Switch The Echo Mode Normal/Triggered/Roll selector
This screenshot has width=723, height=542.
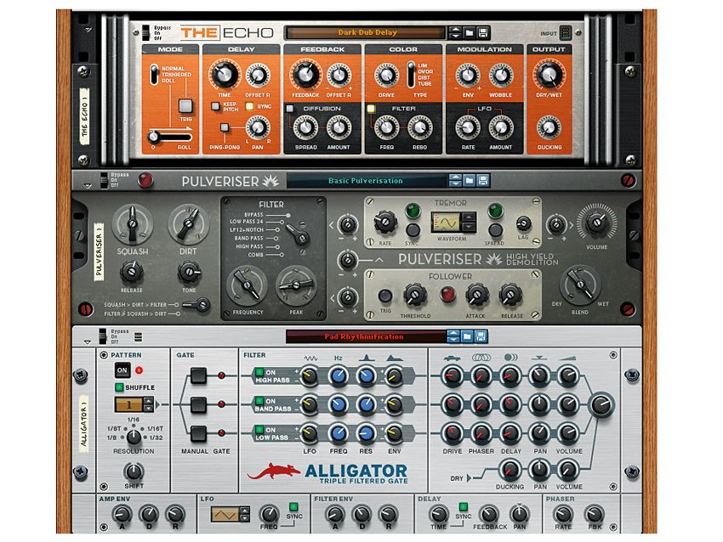click(155, 74)
